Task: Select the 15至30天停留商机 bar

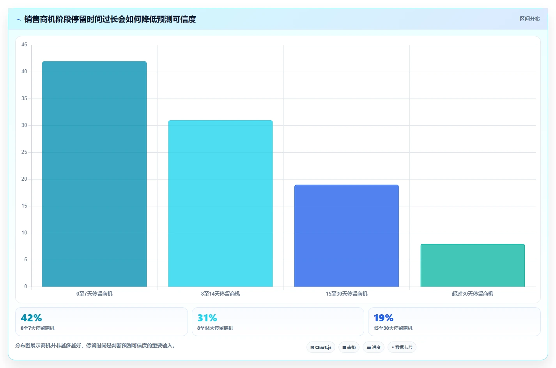Action: [347, 236]
